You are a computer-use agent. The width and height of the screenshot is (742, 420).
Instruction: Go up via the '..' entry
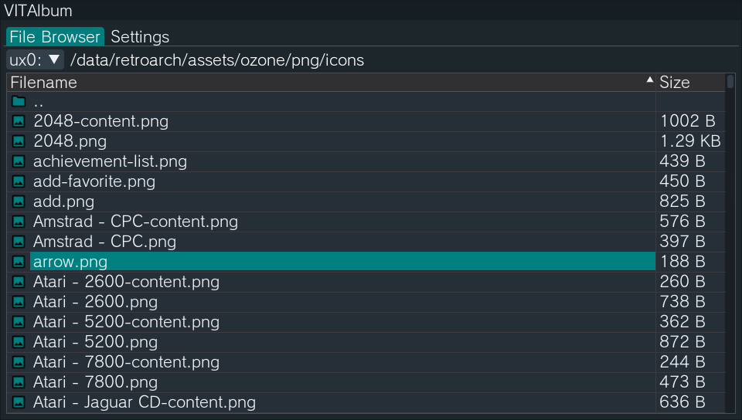tap(39, 102)
